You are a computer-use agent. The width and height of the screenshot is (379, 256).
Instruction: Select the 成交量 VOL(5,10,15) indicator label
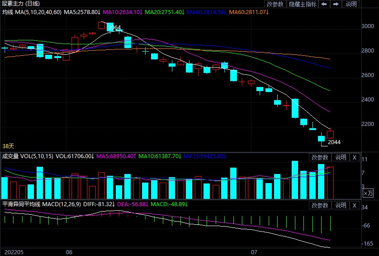coord(27,156)
